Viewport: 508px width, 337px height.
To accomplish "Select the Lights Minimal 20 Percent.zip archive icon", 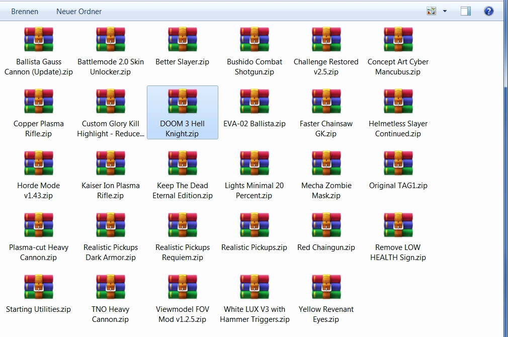I will click(255, 163).
